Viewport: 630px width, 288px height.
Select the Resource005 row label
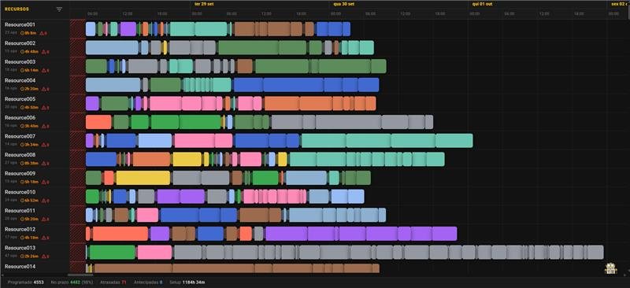click(x=20, y=99)
